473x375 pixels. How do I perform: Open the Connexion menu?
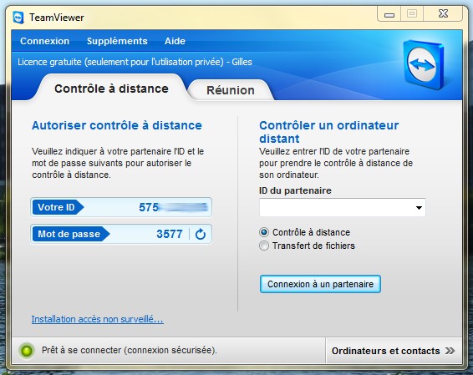coord(44,41)
